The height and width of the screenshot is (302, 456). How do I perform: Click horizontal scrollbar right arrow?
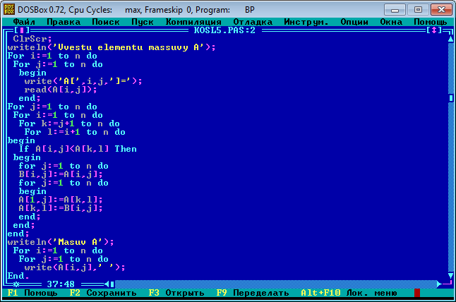pos(439,284)
